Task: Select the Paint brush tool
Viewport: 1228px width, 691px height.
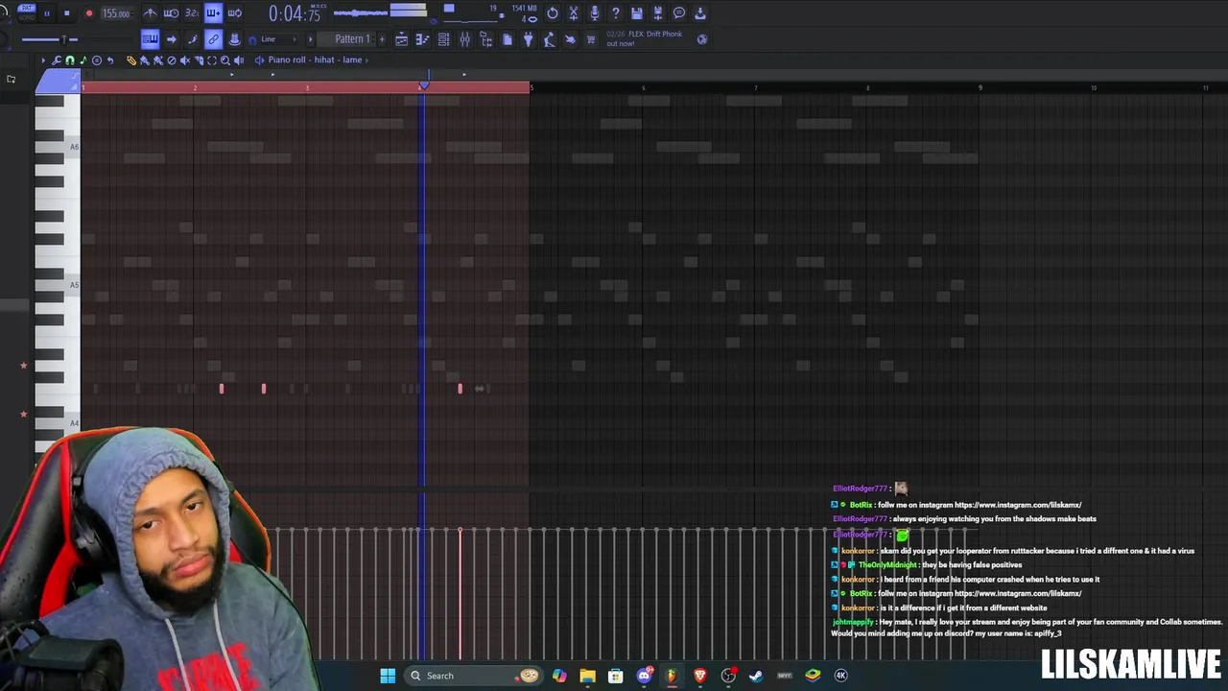Action: (145, 60)
